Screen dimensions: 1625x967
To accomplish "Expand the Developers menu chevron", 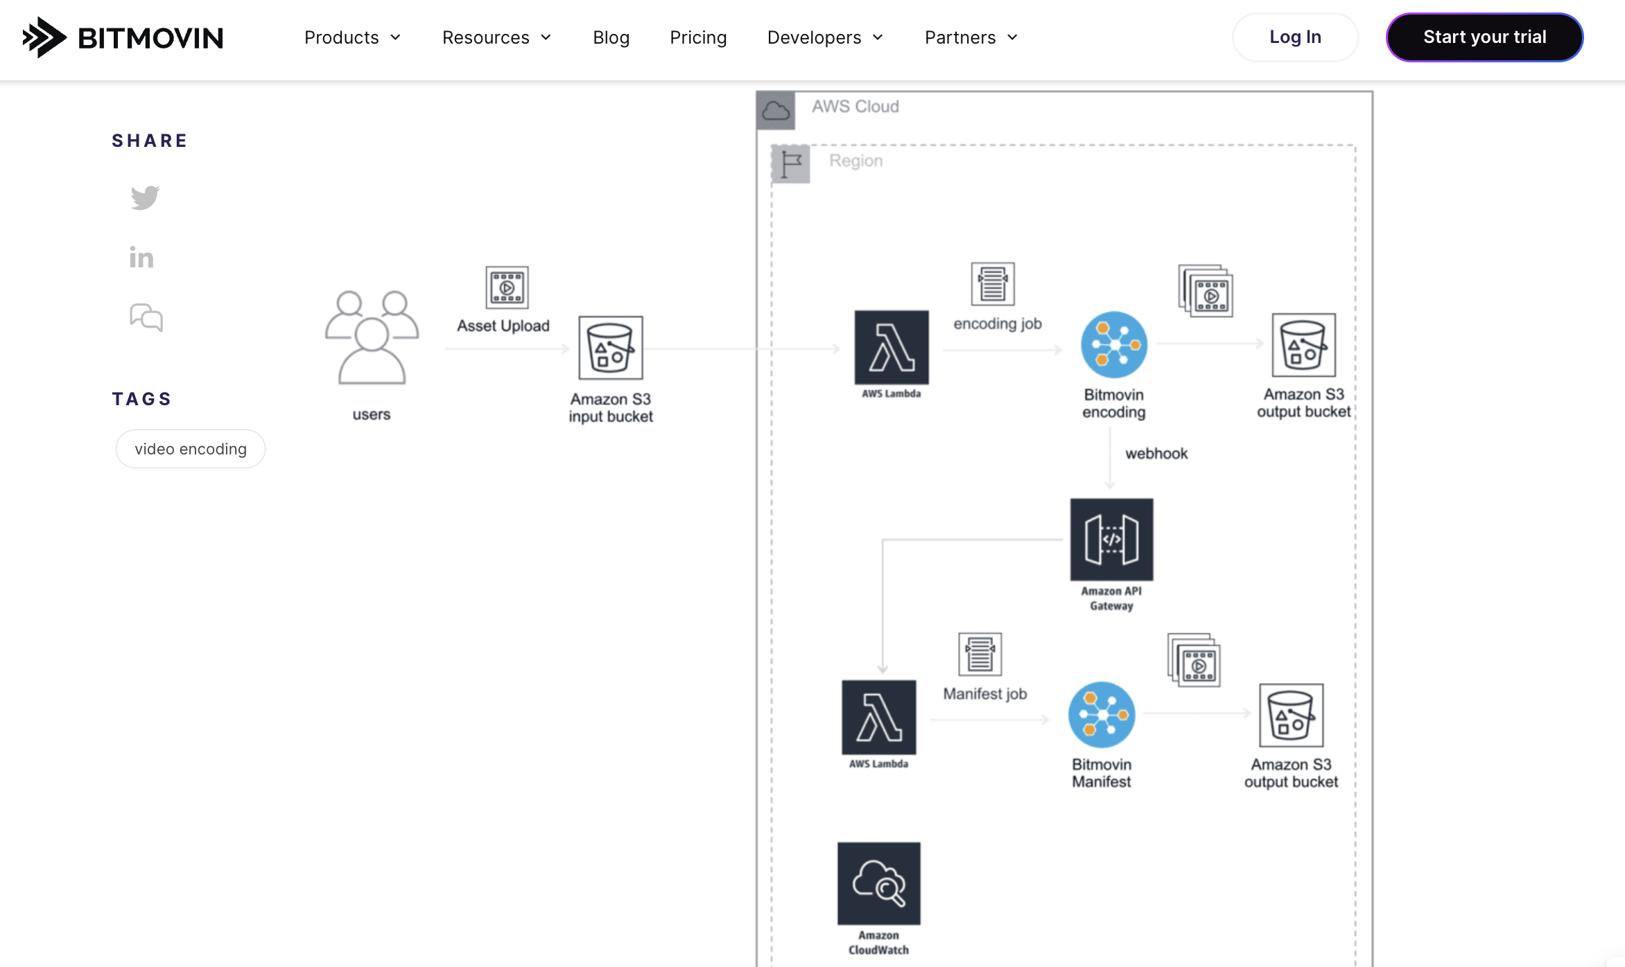I will [878, 37].
